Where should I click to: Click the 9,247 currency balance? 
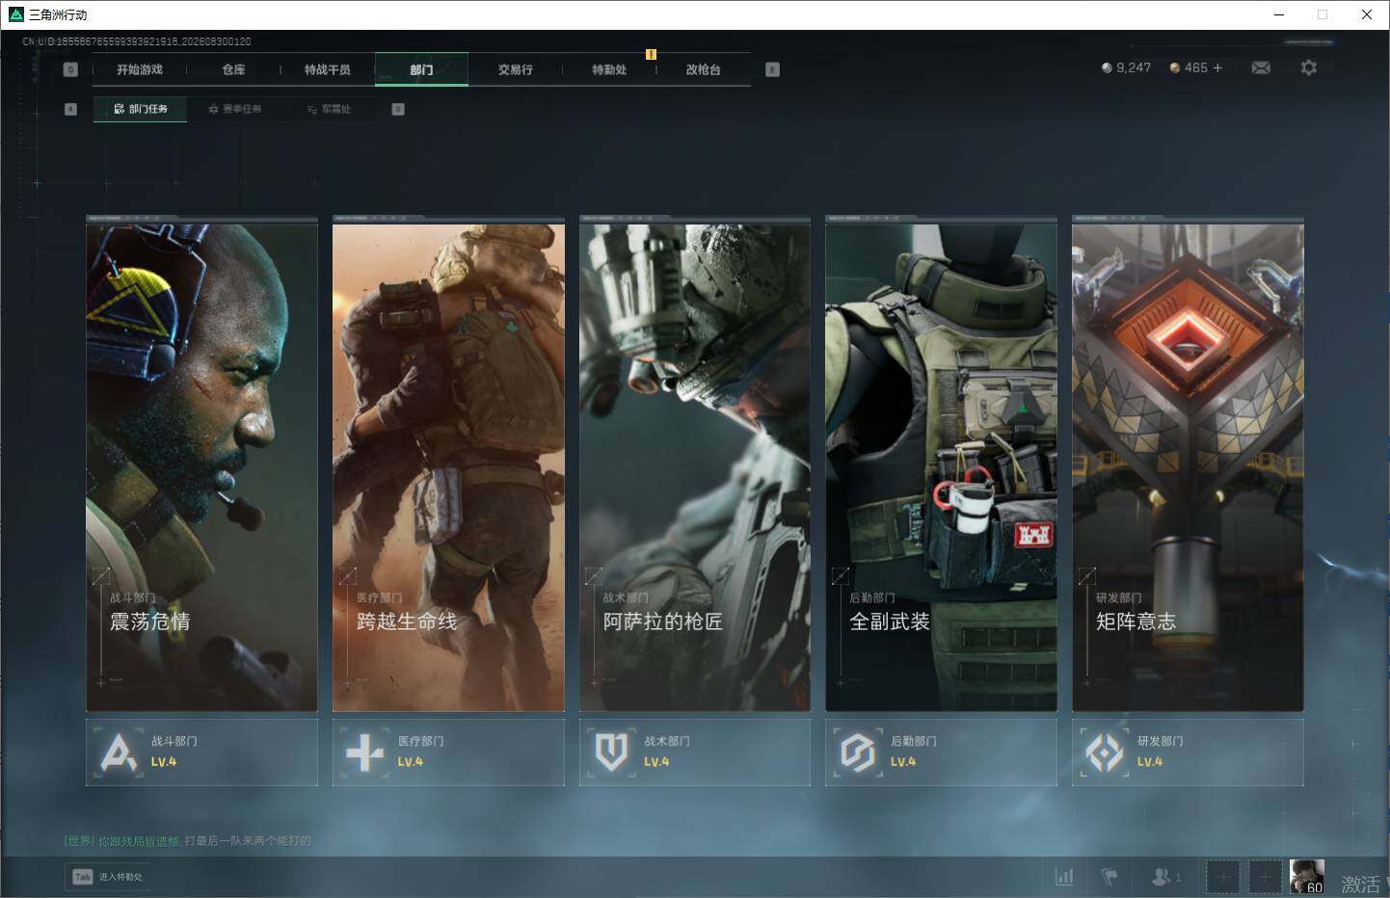(x=1134, y=67)
